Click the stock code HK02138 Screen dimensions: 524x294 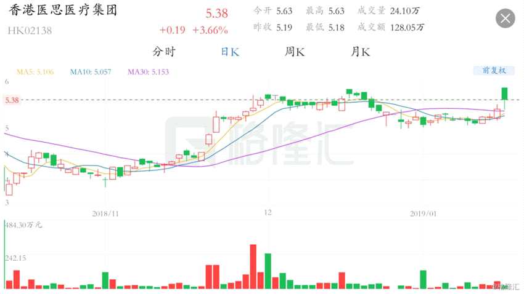[30, 31]
